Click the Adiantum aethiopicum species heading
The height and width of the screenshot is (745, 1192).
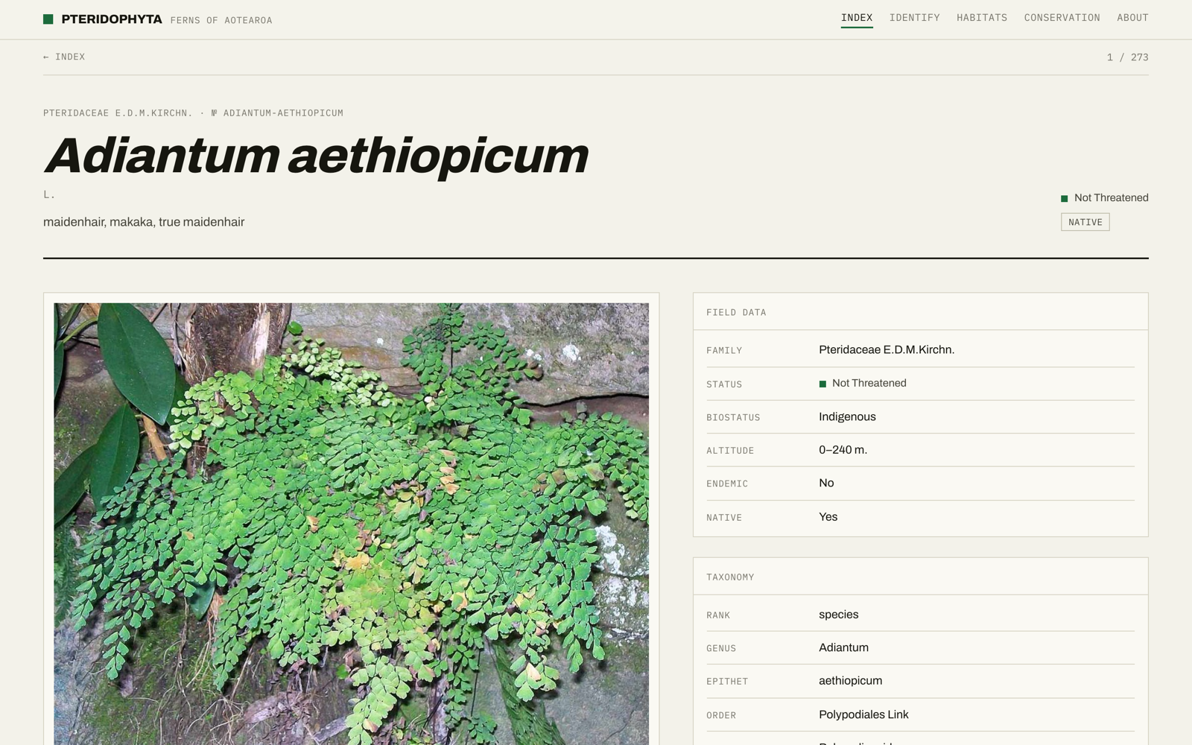(316, 156)
